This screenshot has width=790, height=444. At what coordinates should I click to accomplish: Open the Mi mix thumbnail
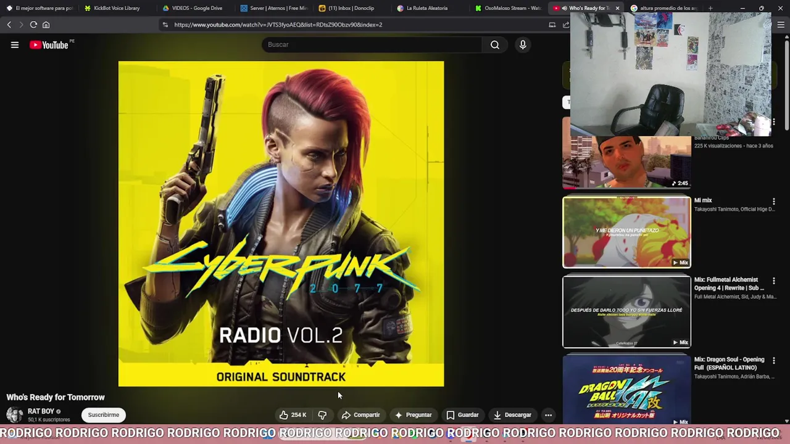pyautogui.click(x=626, y=232)
